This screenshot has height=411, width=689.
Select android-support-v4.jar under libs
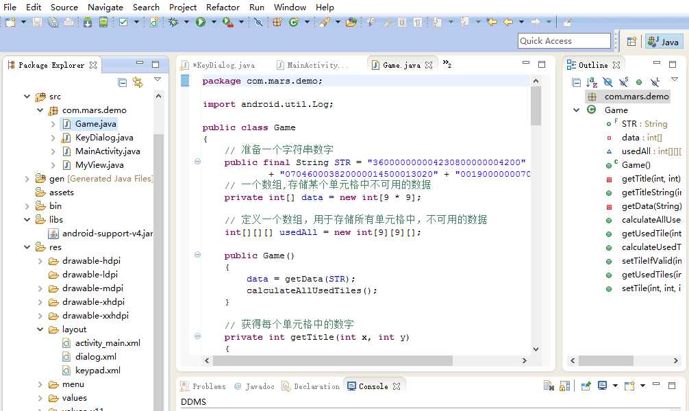coord(108,234)
